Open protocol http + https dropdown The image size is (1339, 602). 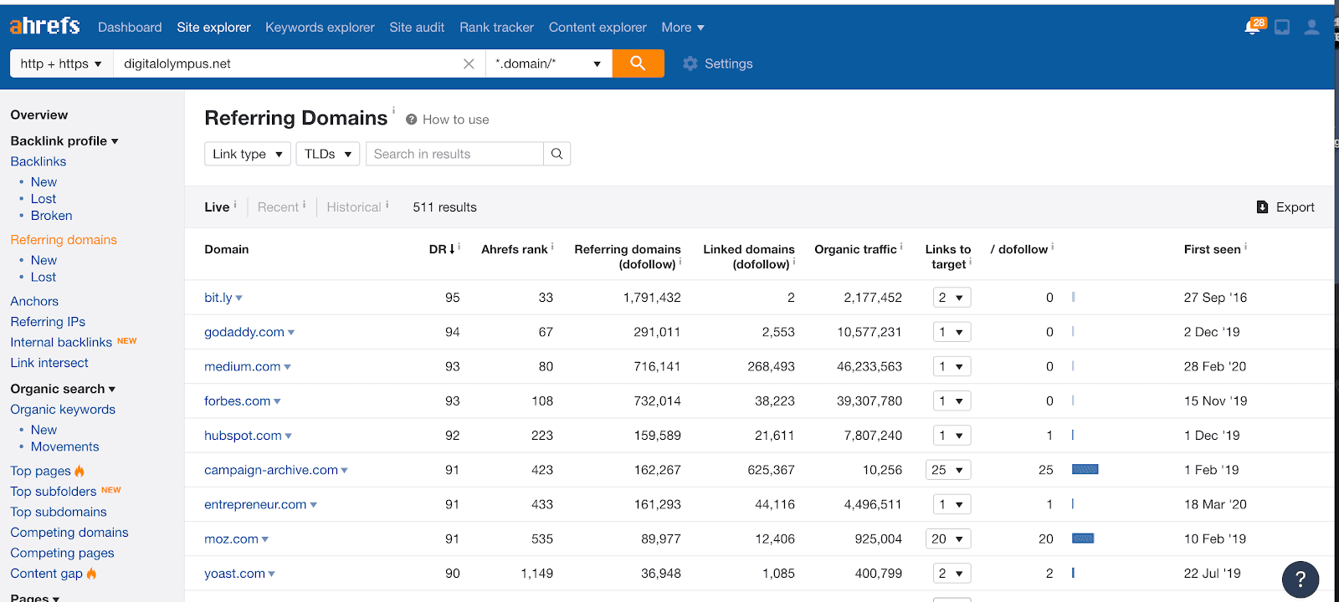pos(61,64)
